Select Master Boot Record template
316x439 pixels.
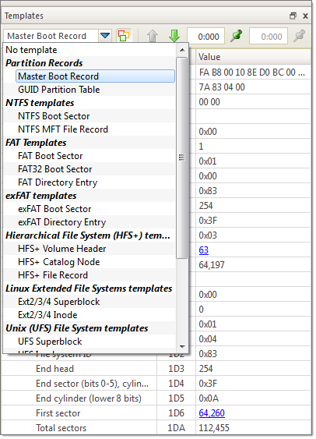point(95,76)
